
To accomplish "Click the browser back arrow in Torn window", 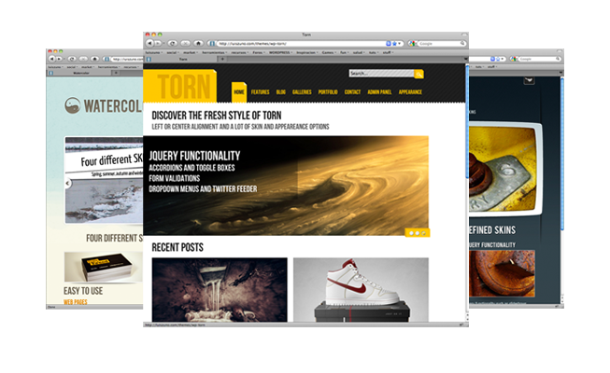I will pos(149,43).
